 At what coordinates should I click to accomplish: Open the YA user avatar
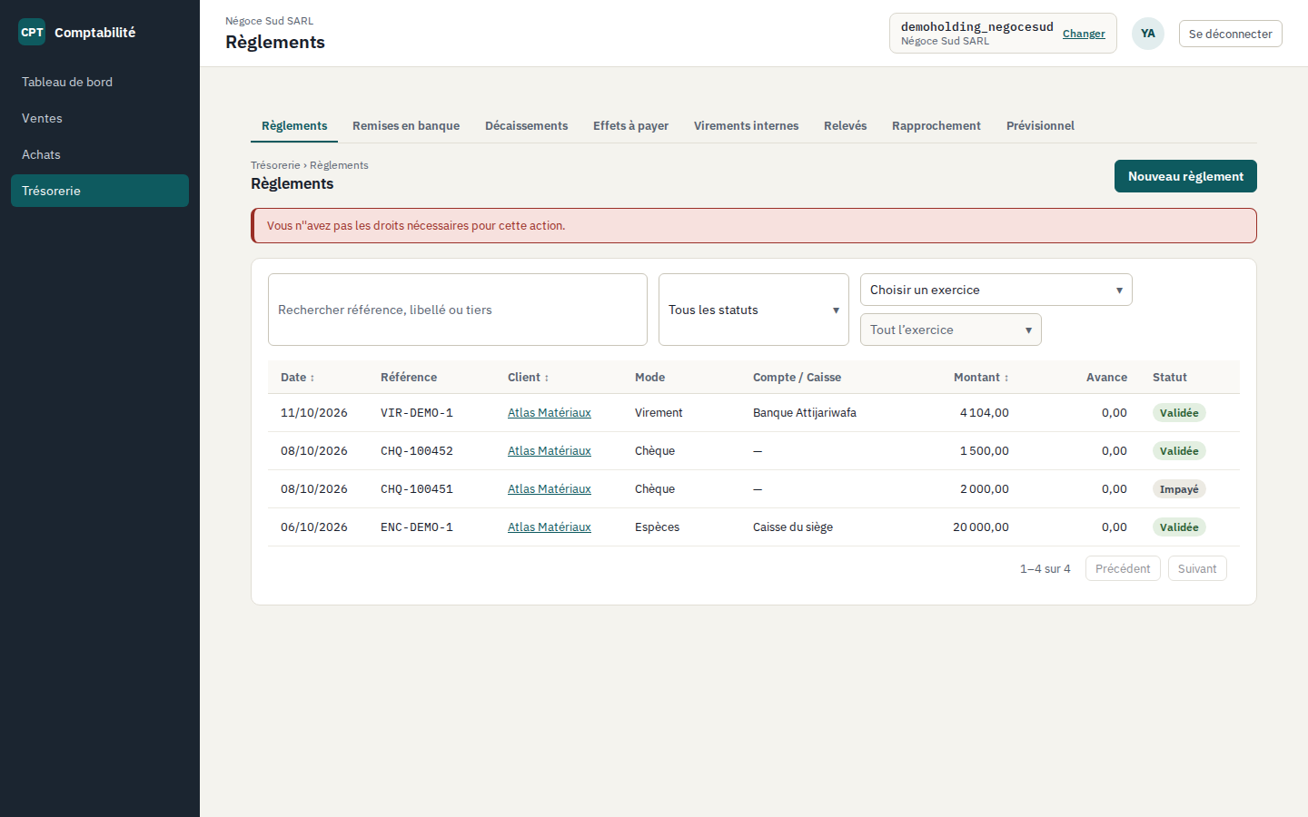[x=1148, y=34]
